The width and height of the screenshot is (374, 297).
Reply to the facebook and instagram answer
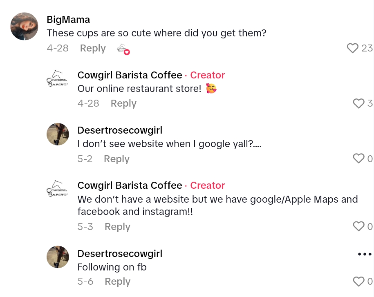coord(117,226)
